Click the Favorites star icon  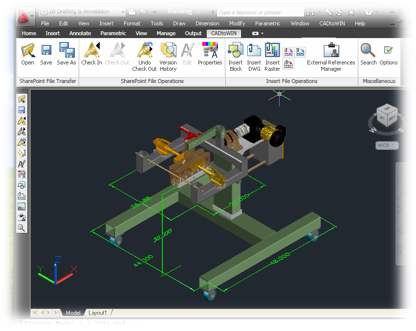point(351,12)
